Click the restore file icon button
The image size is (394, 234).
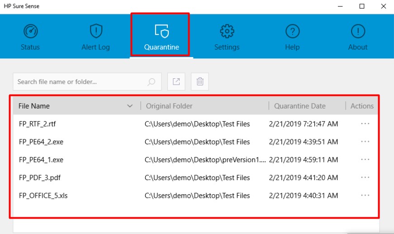coord(176,82)
